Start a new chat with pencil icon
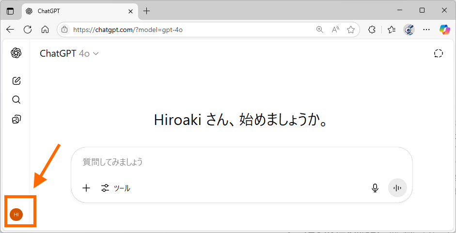This screenshot has width=456, height=233. tap(16, 80)
